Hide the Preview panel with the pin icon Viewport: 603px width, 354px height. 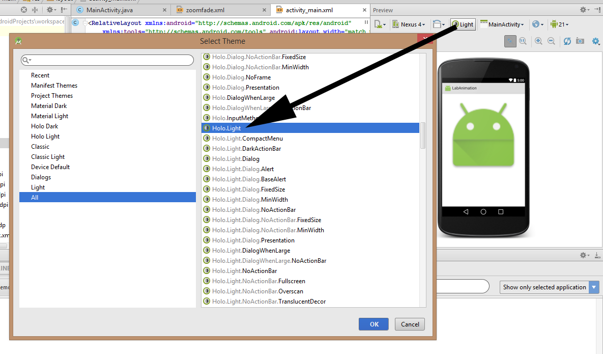pos(597,10)
